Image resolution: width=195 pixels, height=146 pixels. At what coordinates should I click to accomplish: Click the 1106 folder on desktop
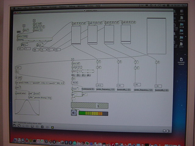click(181, 32)
